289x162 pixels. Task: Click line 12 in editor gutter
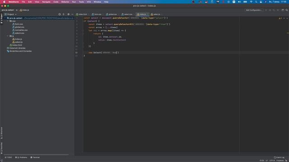pos(76,53)
